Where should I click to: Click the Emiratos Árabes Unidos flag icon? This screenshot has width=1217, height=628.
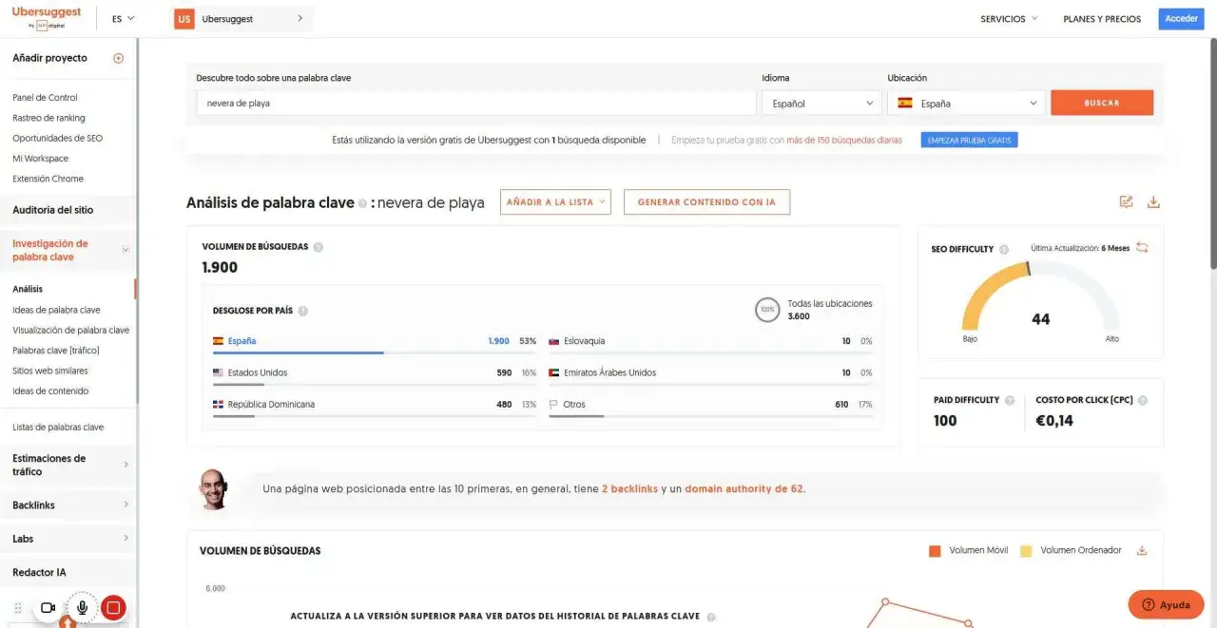(553, 372)
